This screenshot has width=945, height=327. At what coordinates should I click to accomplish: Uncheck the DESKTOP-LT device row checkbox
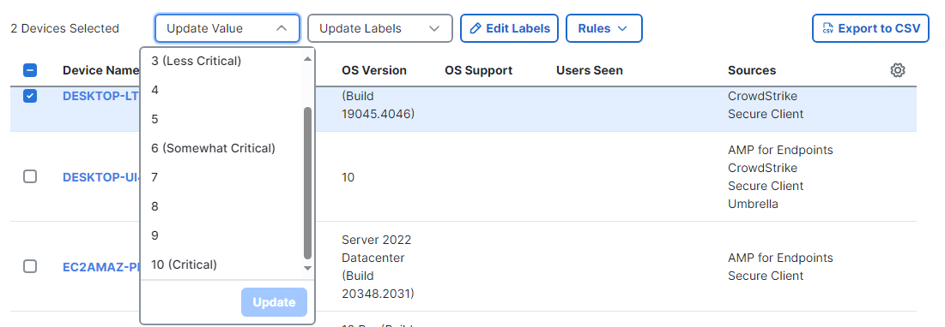tap(30, 96)
